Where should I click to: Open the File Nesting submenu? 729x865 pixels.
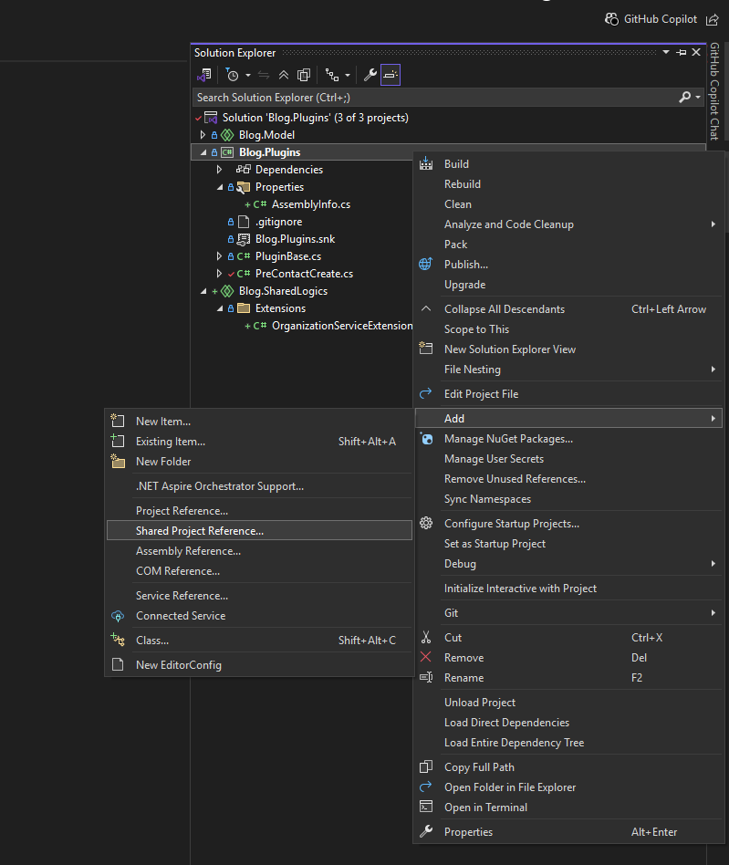pyautogui.click(x=568, y=370)
